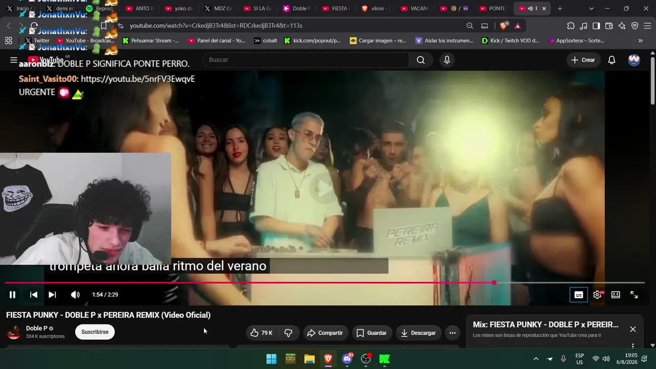Open the more actions three-dot menu
Screen dimensions: 656x369
453,333
